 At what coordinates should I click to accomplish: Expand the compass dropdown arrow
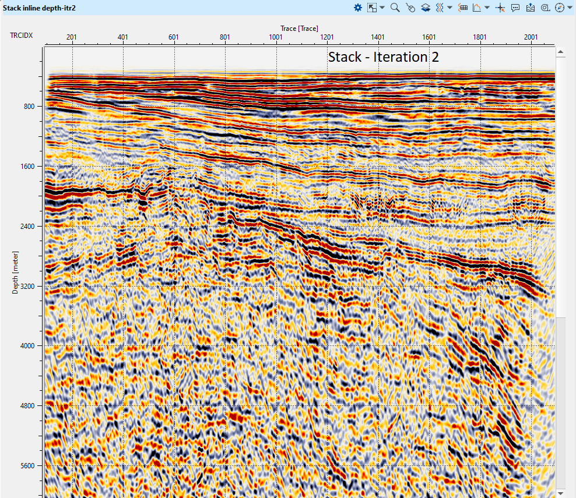click(x=570, y=8)
